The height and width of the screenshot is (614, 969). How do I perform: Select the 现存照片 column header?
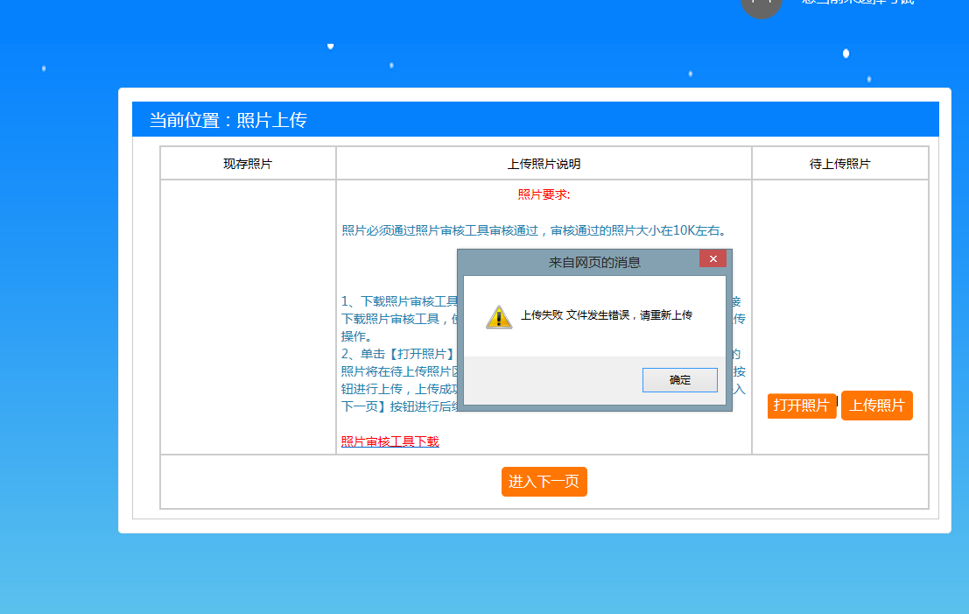tap(248, 164)
